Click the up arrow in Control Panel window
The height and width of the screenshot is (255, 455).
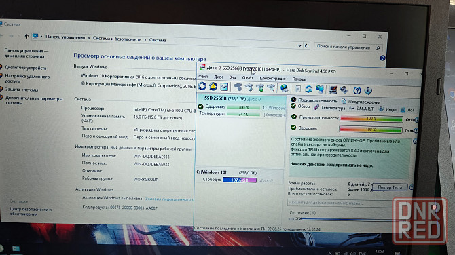[26, 36]
